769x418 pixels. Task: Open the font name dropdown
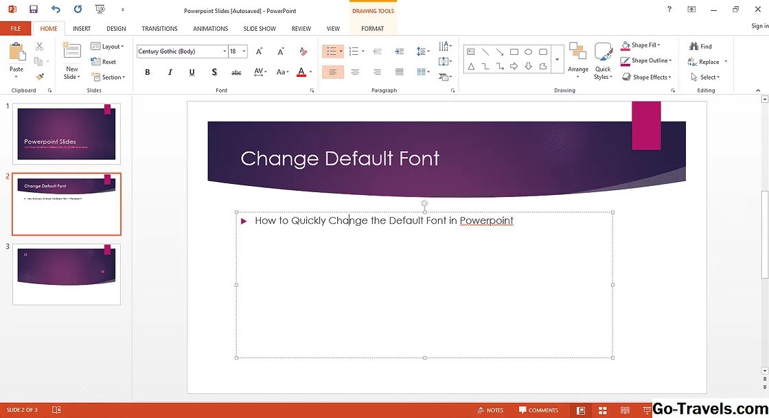(x=225, y=51)
